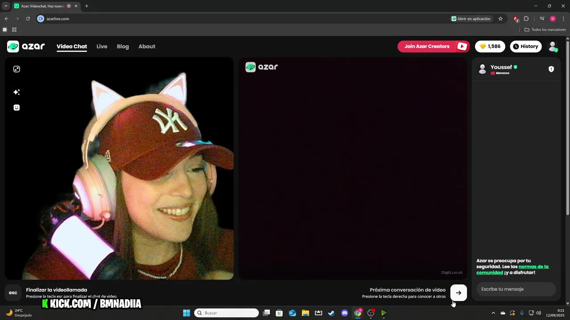Open the sparkle effects icon
The width and height of the screenshot is (570, 320).
point(16,92)
